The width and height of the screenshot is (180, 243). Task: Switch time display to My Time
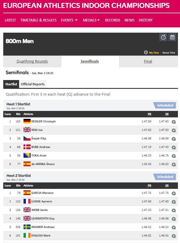tap(154, 53)
